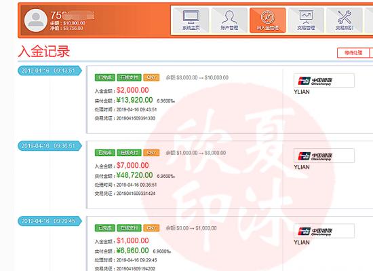The width and height of the screenshot is (373, 271).
Task: Open the 交易管理 chart board icon tab
Action: [306, 20]
